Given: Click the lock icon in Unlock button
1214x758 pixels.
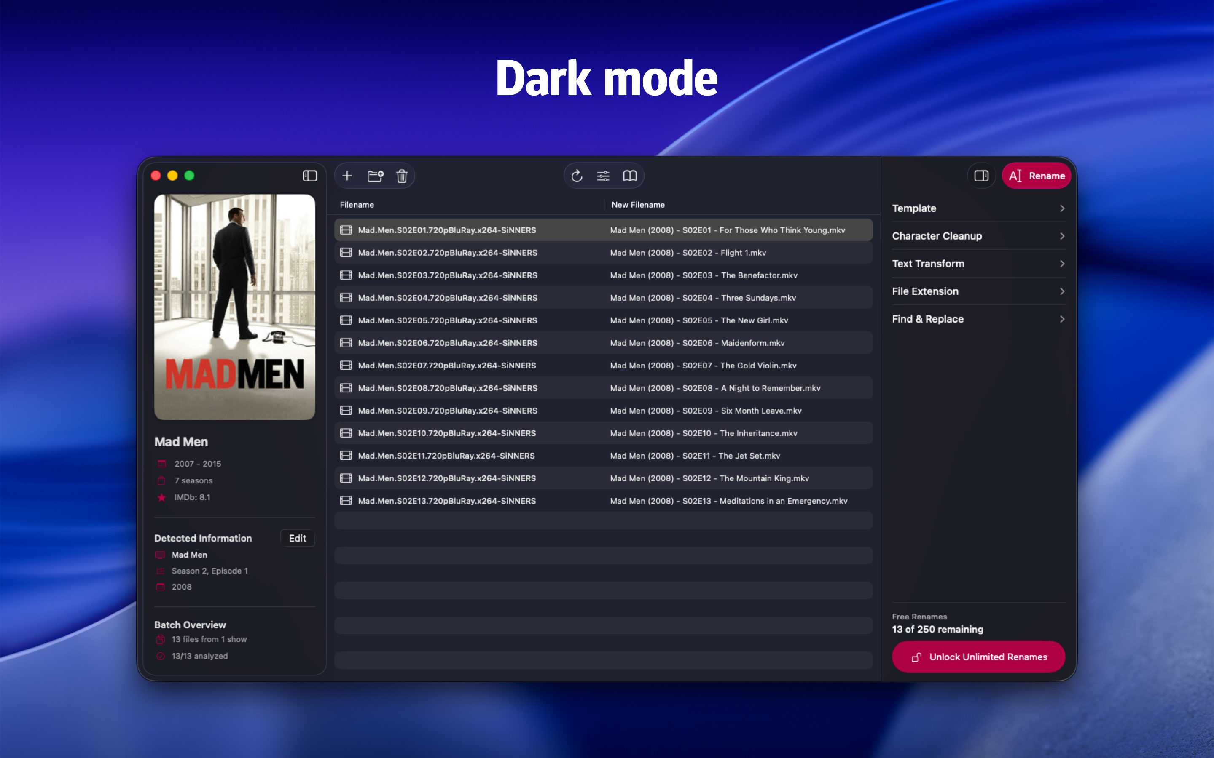Looking at the screenshot, I should [916, 657].
